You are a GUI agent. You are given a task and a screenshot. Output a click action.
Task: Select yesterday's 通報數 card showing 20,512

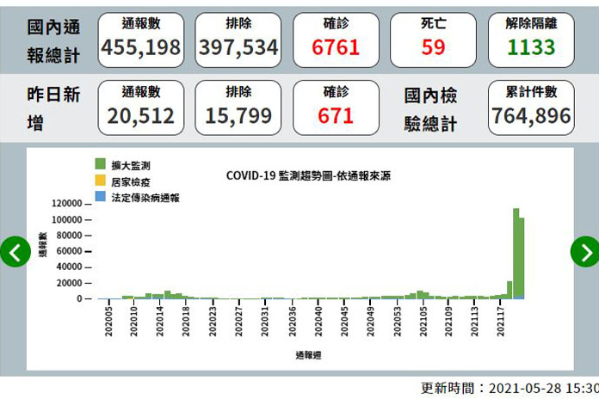(x=140, y=108)
